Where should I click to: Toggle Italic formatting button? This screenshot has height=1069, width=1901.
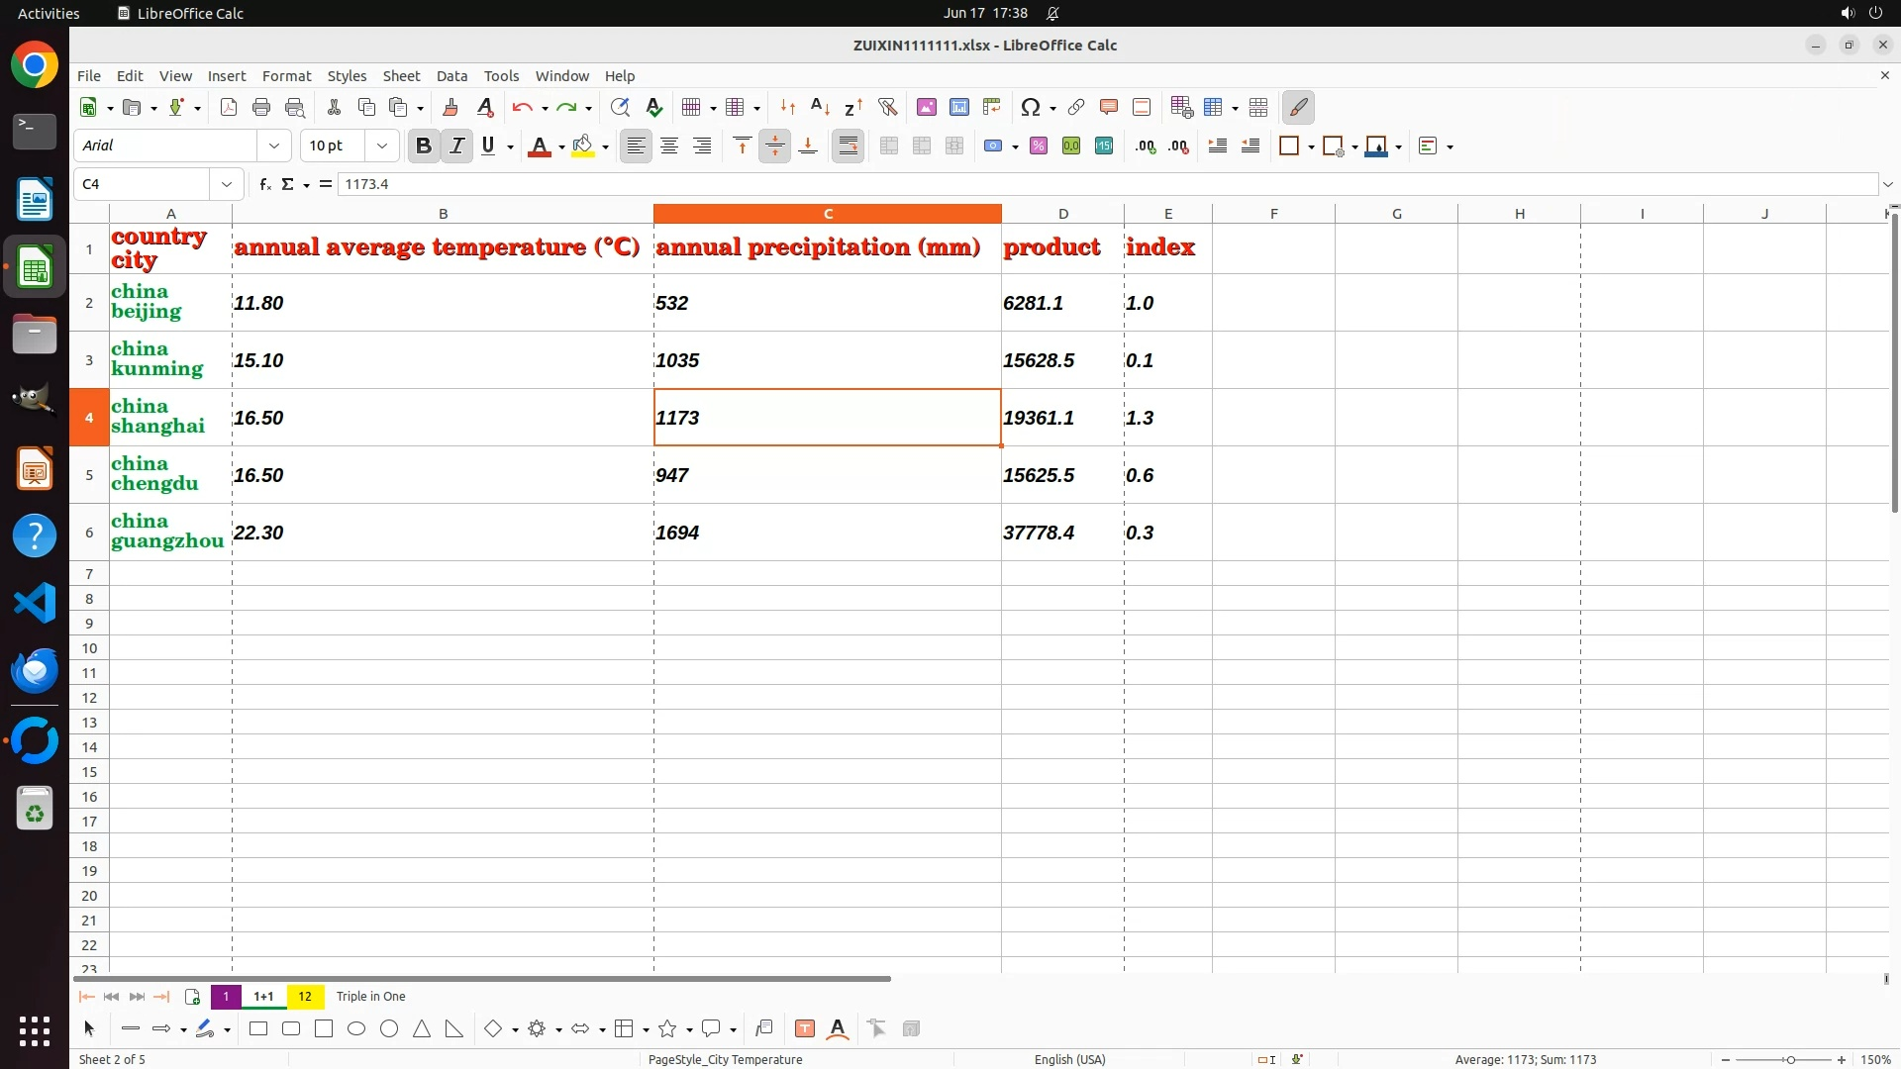click(x=456, y=146)
